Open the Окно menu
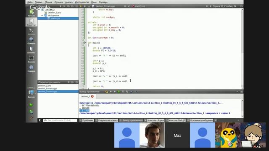This screenshot has width=269, height=151. tap(94, 2)
